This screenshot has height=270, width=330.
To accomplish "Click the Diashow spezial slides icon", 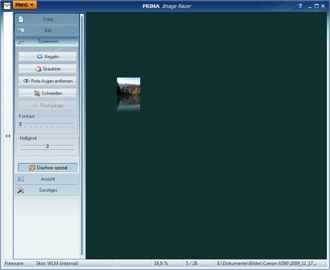I will (32, 167).
